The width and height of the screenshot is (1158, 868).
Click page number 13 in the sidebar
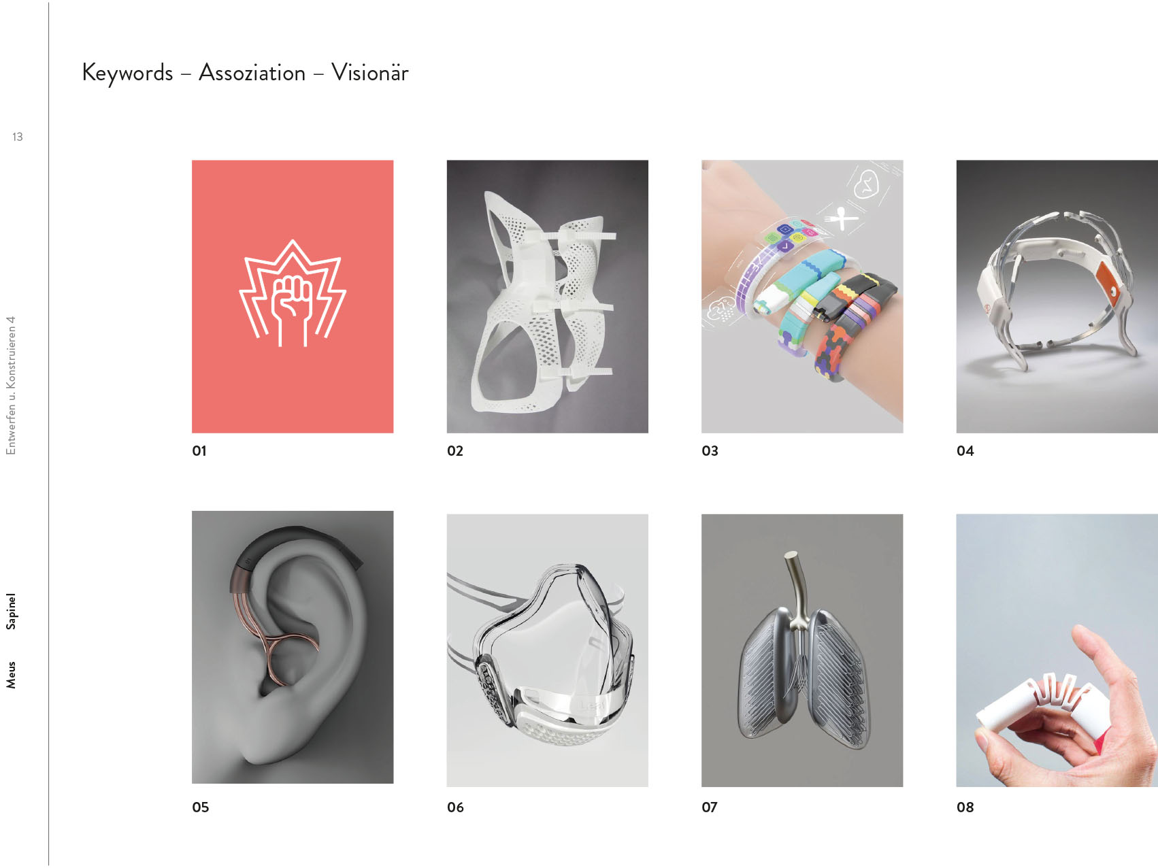(x=18, y=137)
